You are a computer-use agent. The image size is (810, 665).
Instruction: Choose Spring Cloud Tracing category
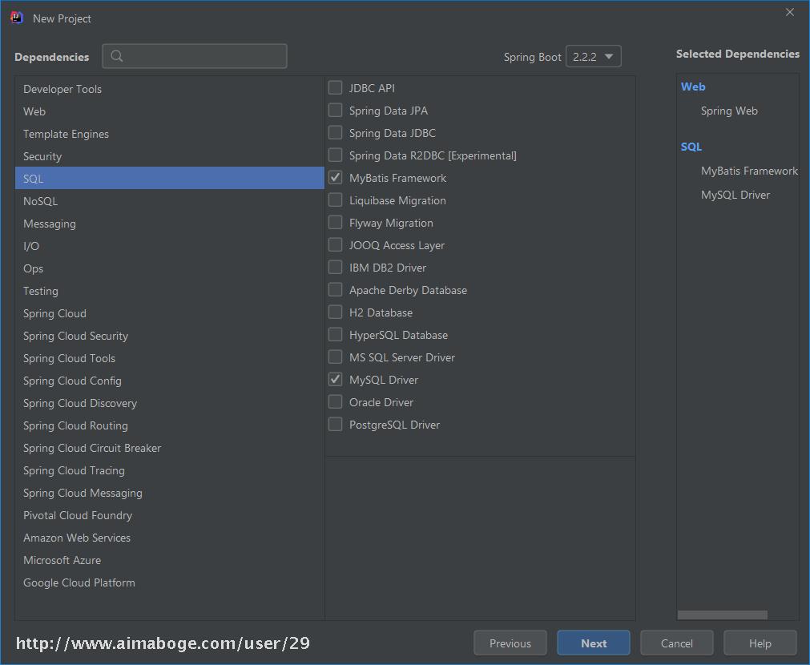[x=170, y=471]
